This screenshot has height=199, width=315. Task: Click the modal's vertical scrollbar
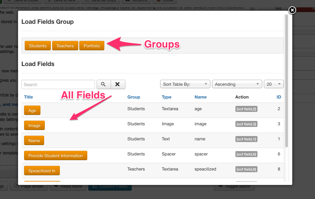click(x=286, y=80)
